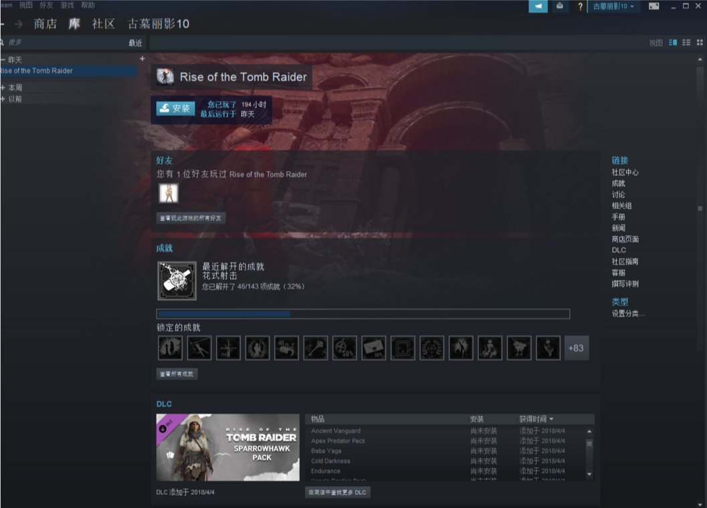Open the recently unlocked achievement icon 花式射击

click(x=177, y=281)
